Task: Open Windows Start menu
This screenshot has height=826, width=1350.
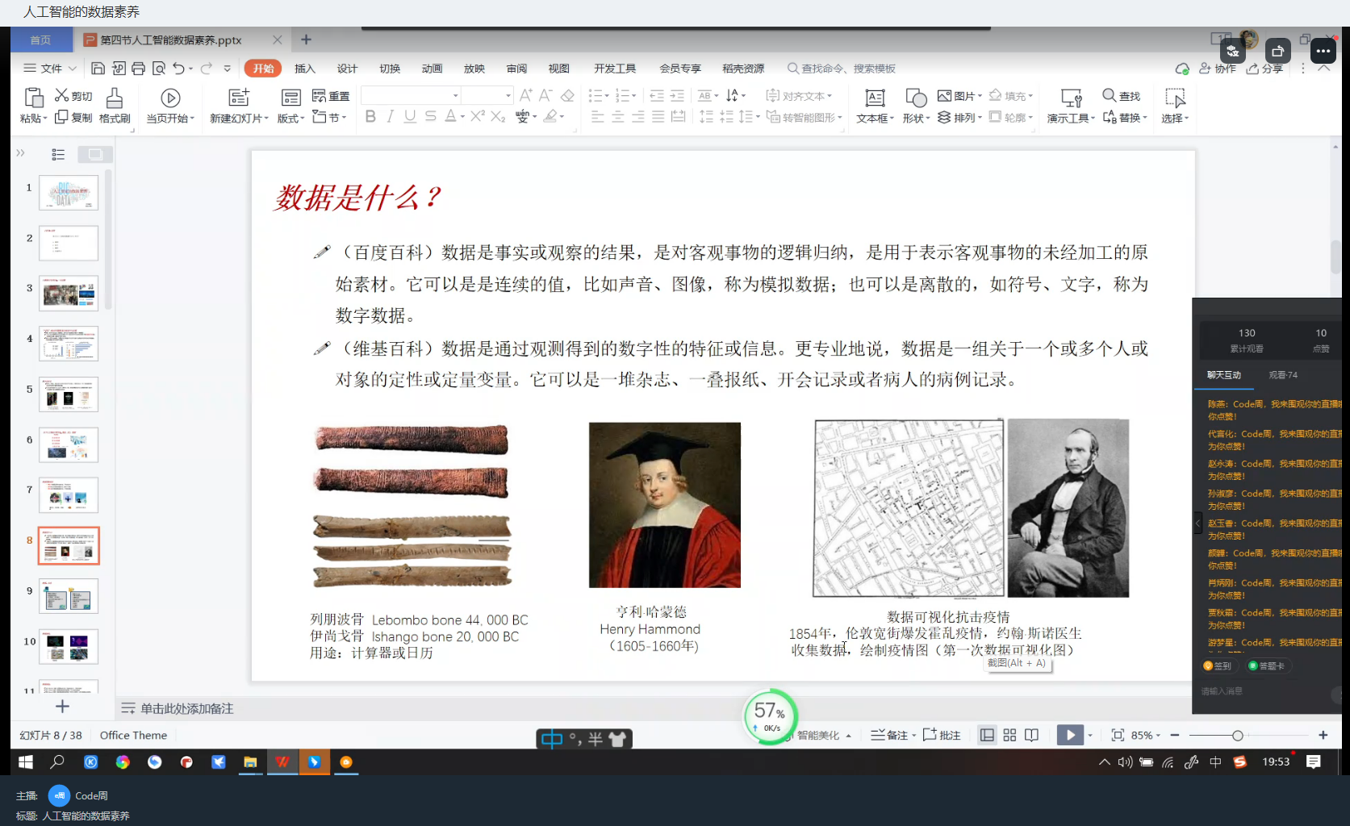Action: 26,761
